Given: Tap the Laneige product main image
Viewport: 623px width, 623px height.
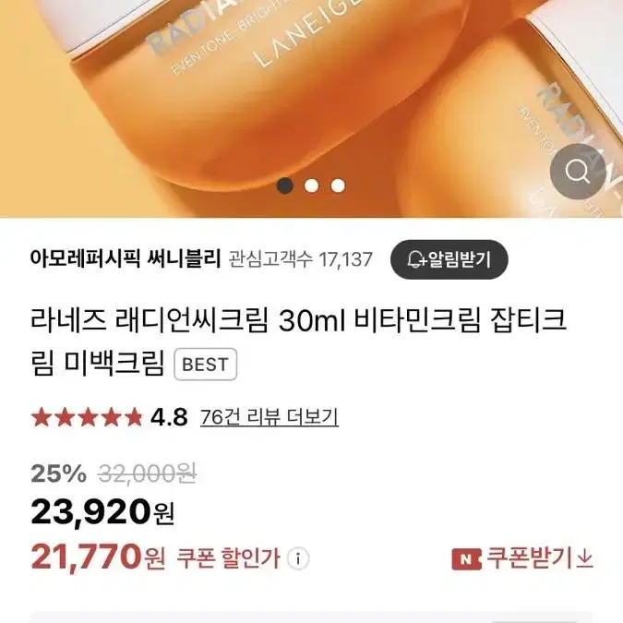Looking at the screenshot, I should tap(312, 109).
